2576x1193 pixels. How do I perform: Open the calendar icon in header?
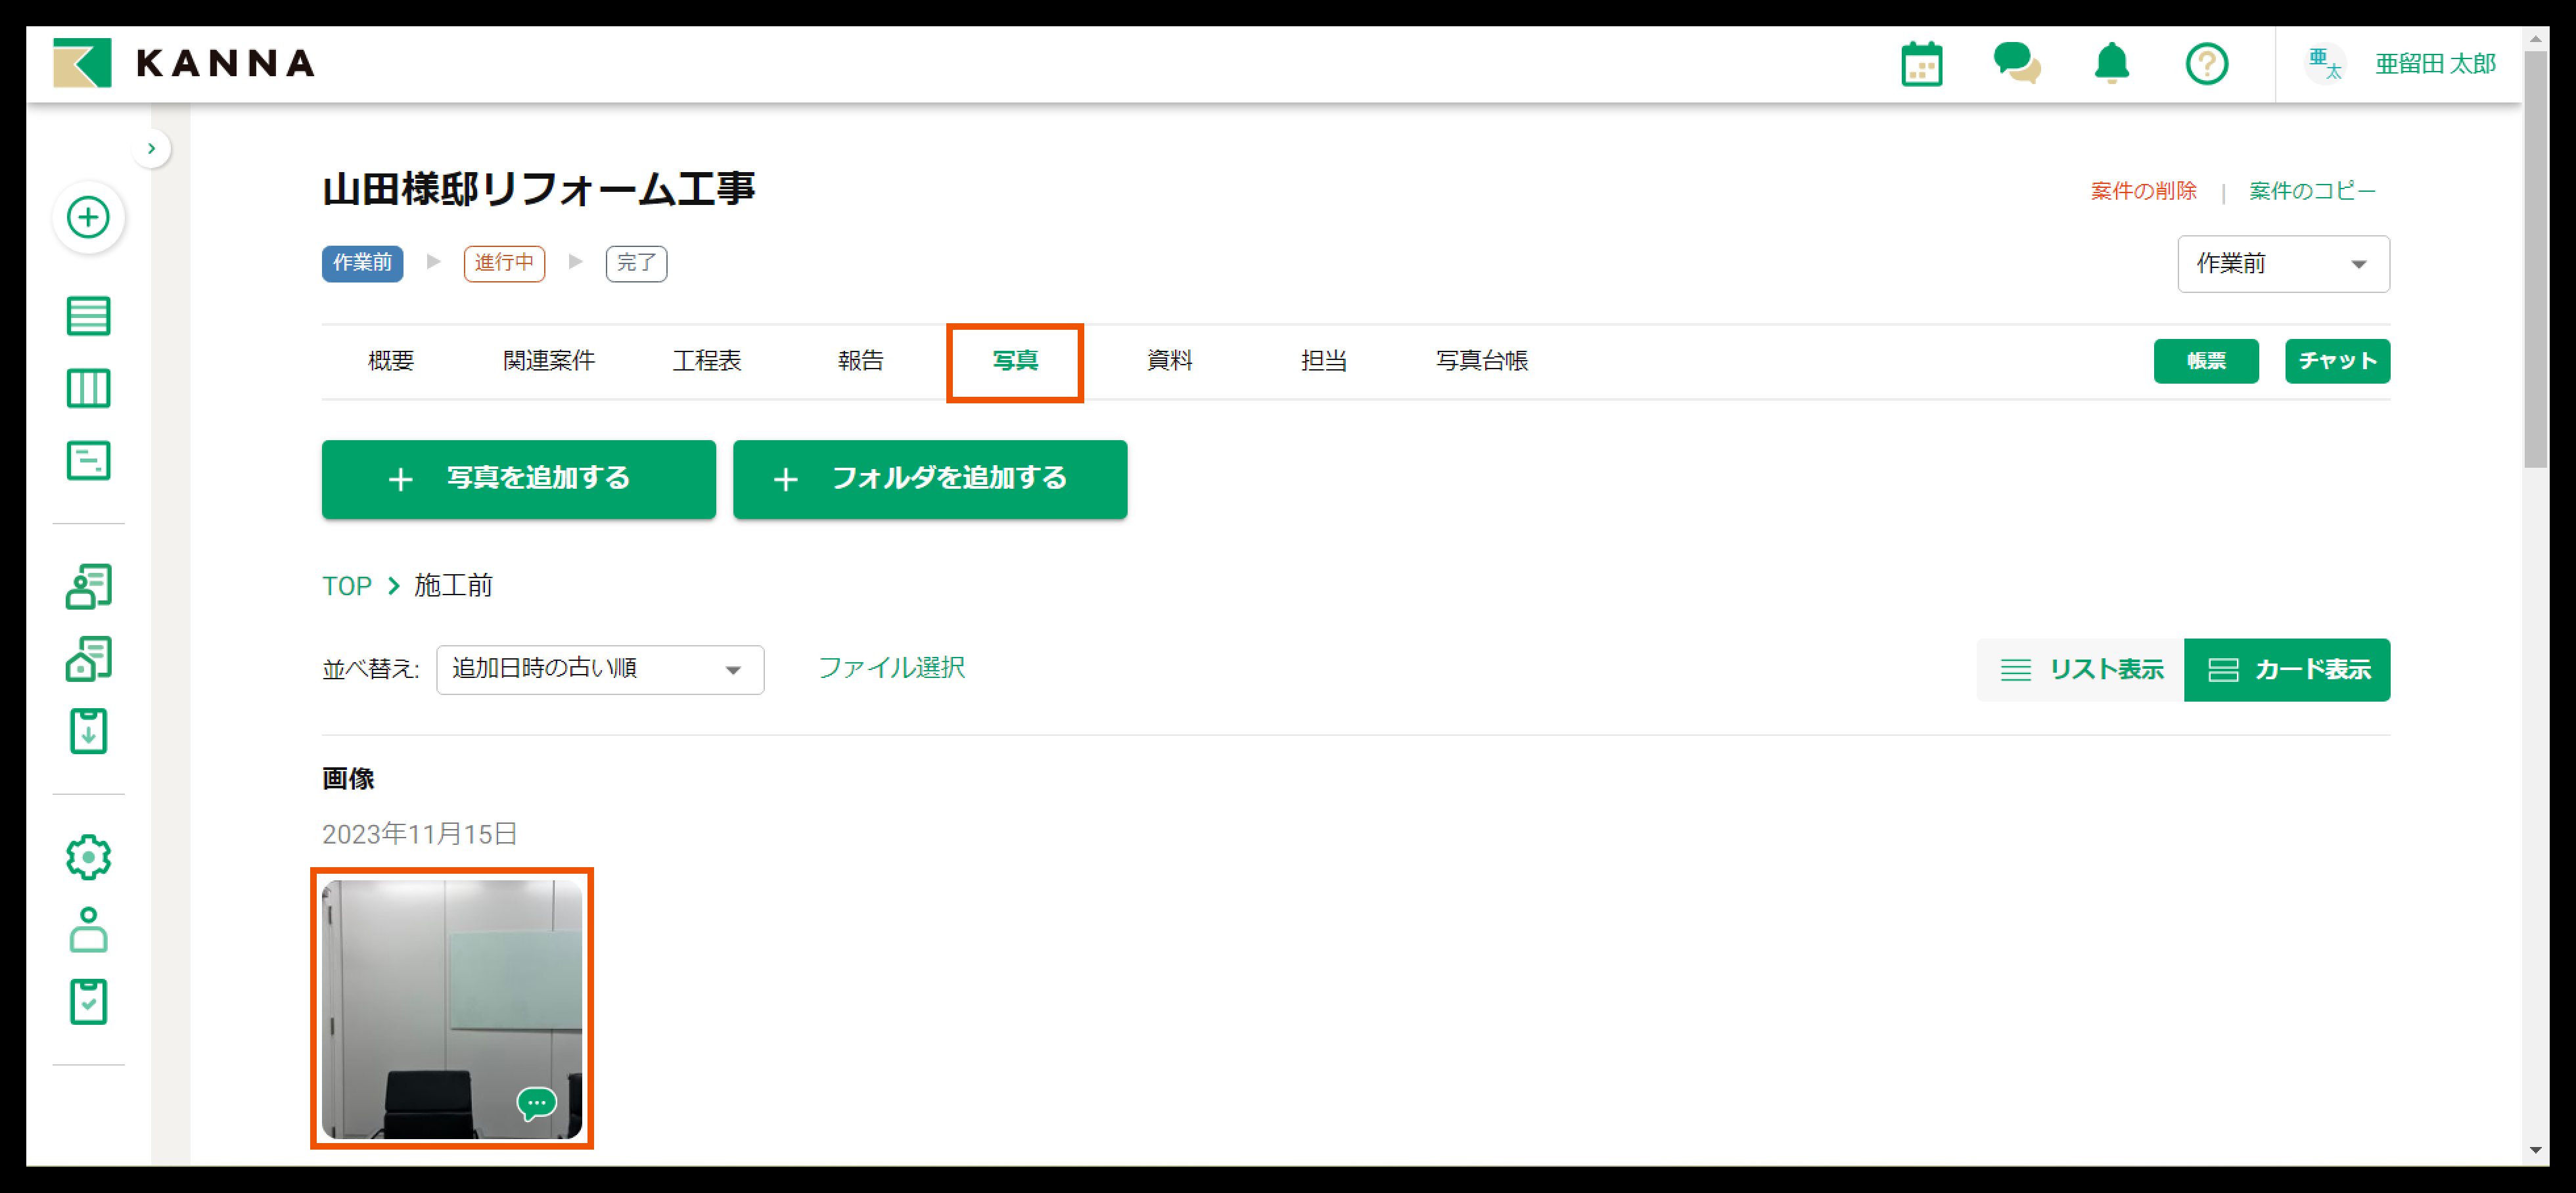tap(1920, 65)
